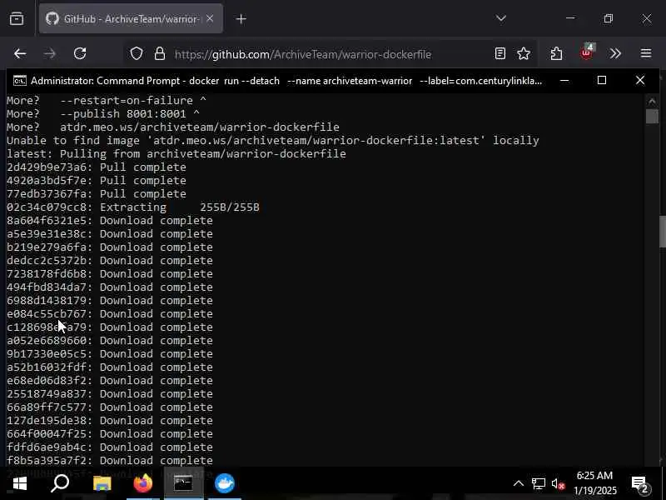Click layer '2d429b9e73a6: Pull complete'
This screenshot has height=500, width=666.
point(97,167)
